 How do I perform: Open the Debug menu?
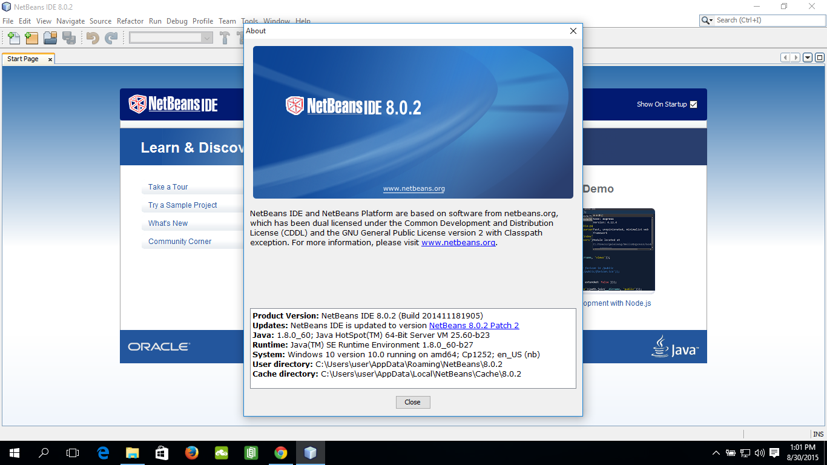177,21
